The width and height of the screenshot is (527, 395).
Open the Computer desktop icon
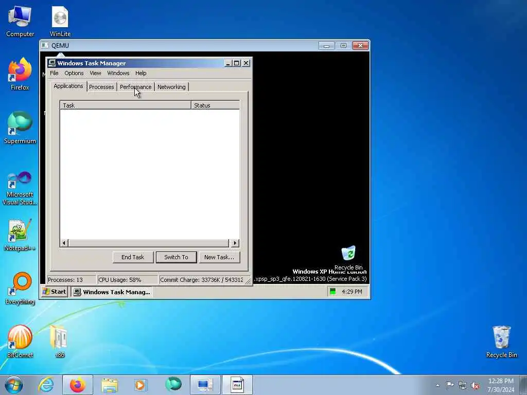20,21
